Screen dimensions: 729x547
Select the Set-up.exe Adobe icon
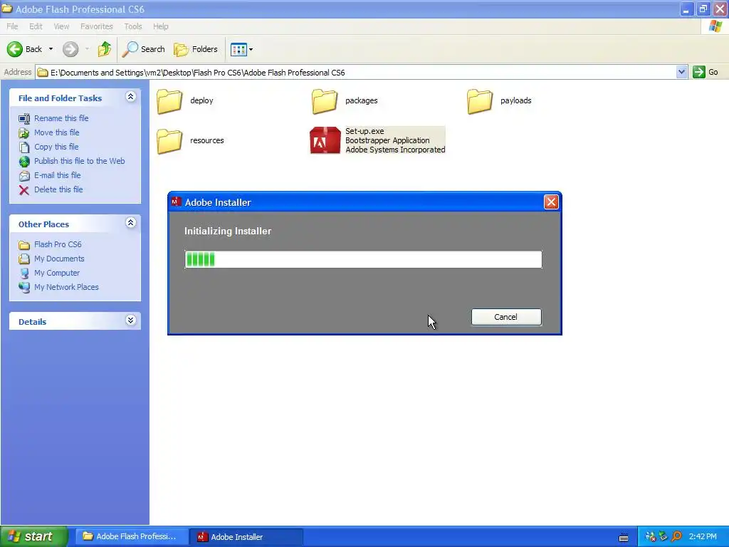[x=325, y=140]
